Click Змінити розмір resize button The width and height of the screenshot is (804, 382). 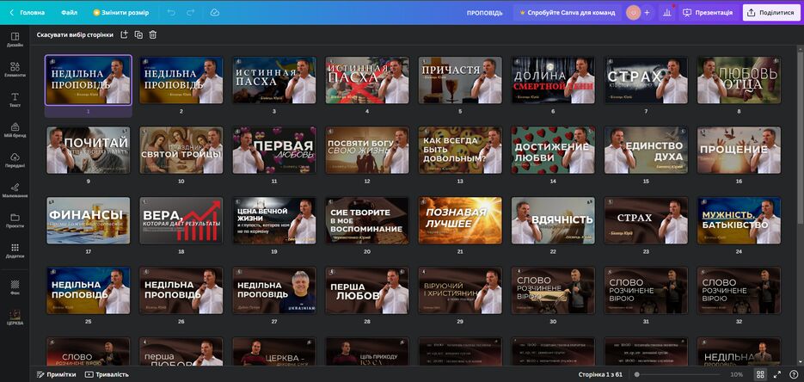pos(121,12)
